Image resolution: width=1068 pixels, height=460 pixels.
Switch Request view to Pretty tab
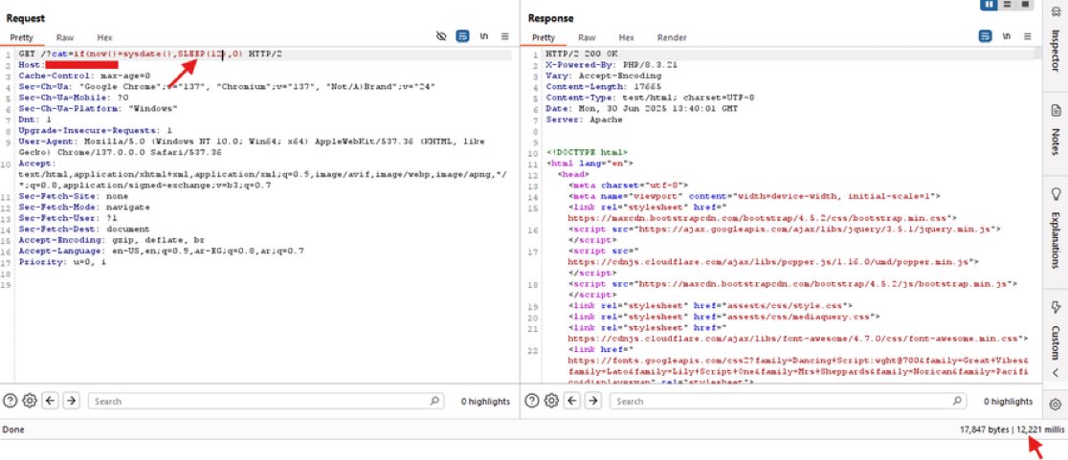coord(22,37)
